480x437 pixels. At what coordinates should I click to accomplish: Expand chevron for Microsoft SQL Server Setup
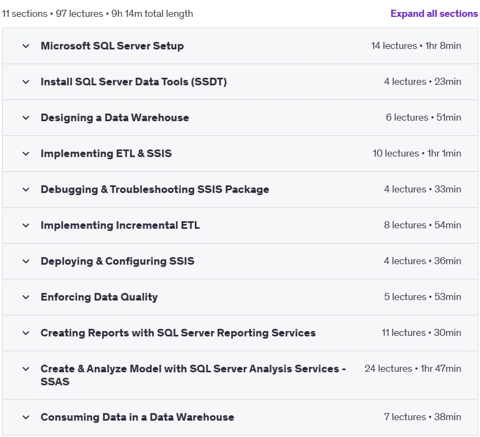coord(26,46)
